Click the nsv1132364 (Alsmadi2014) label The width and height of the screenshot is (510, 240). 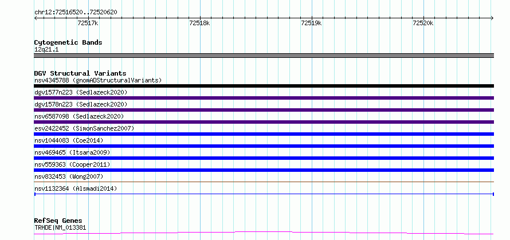tap(76, 188)
